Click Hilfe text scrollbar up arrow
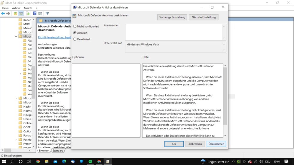 pyautogui.click(x=225, y=66)
